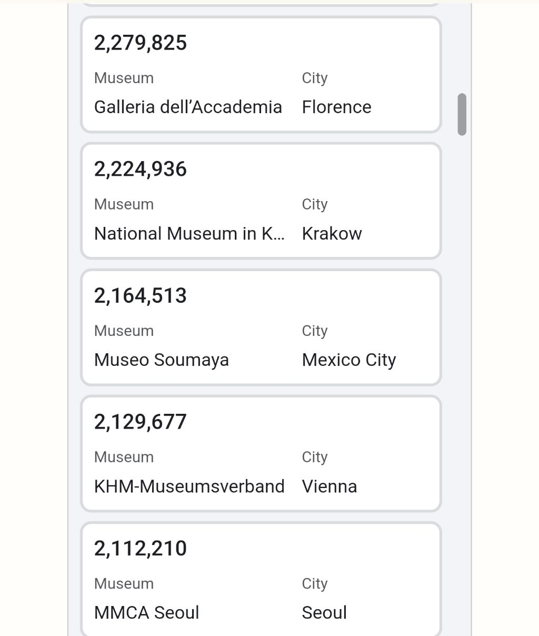
Task: Click truncated National Museum in K... name
Action: click(x=189, y=233)
